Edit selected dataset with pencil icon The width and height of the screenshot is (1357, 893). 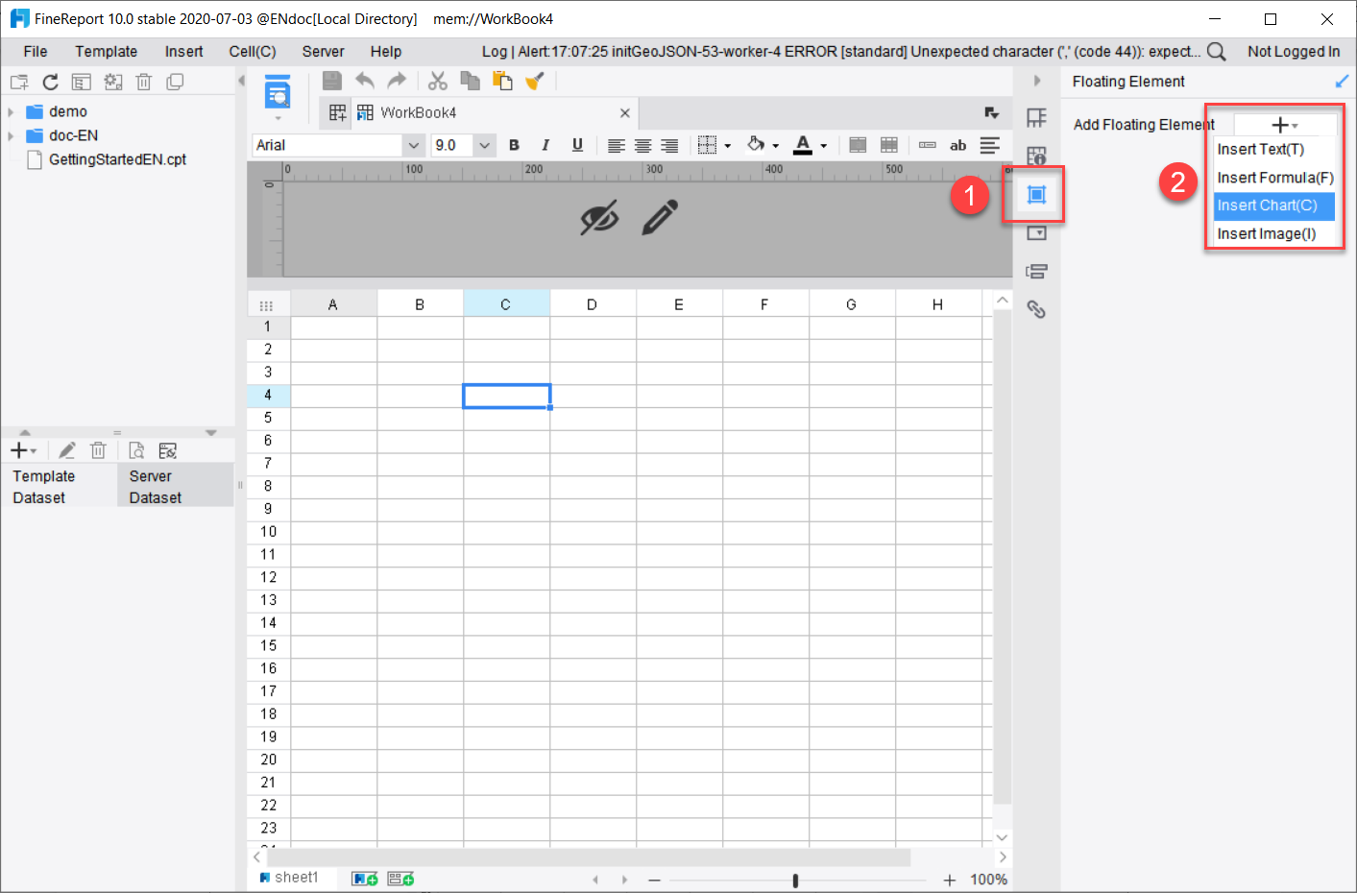pos(67,450)
